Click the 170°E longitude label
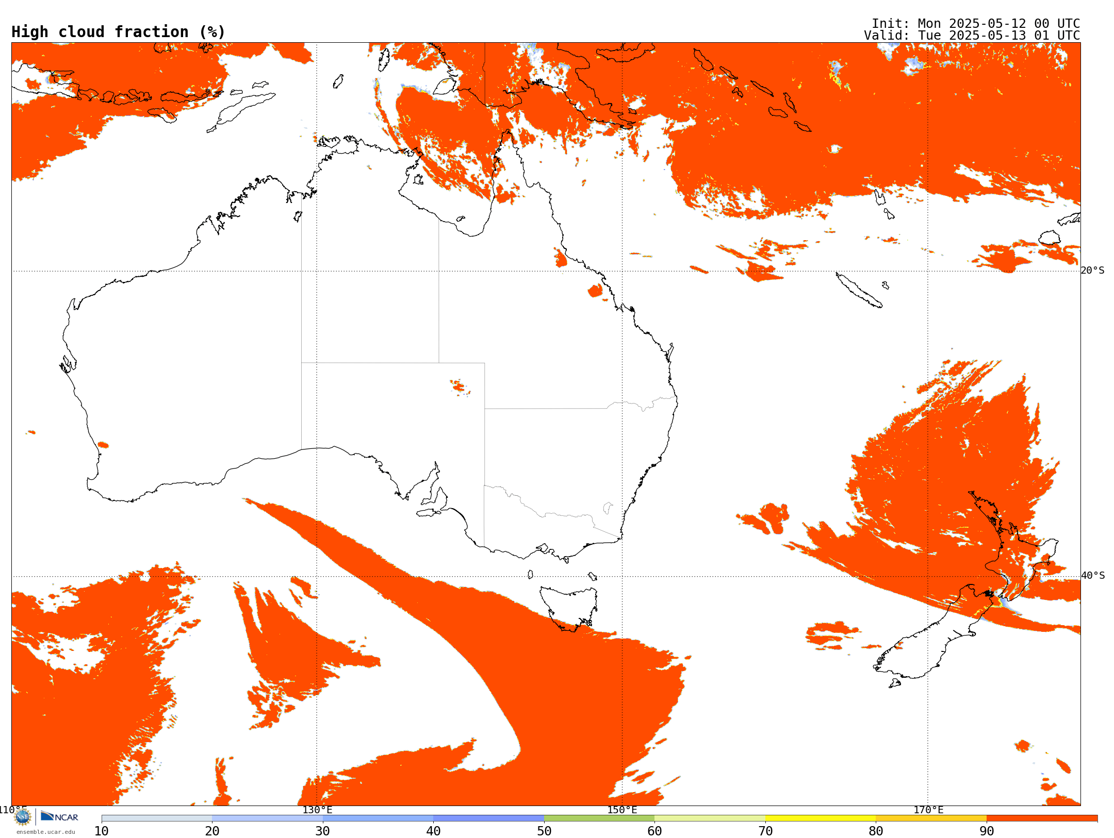 point(928,810)
